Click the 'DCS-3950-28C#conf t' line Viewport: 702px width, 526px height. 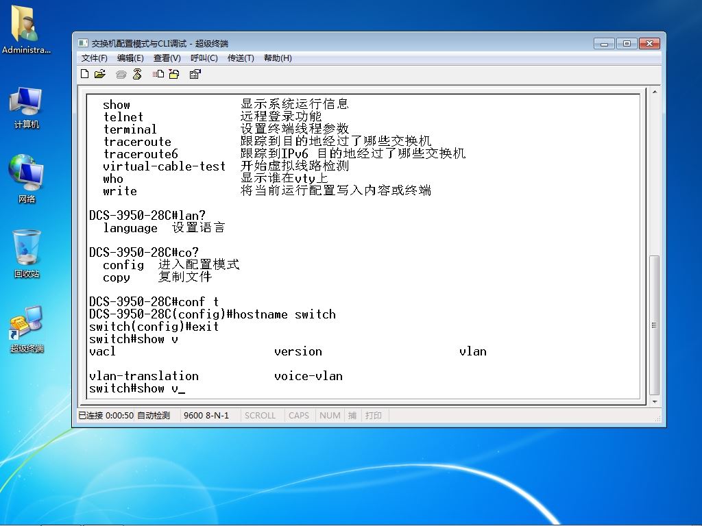154,302
